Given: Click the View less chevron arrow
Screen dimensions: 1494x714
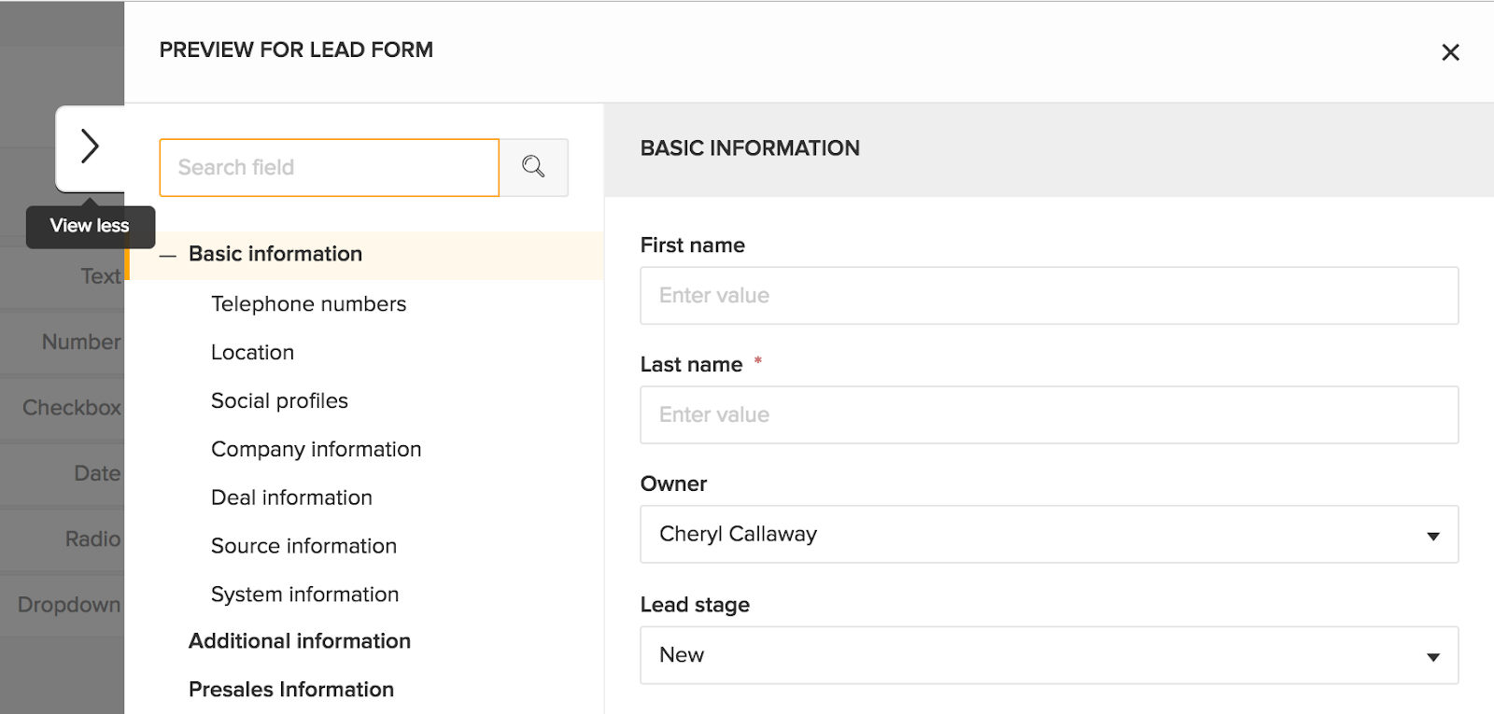Looking at the screenshot, I should pos(90,147).
